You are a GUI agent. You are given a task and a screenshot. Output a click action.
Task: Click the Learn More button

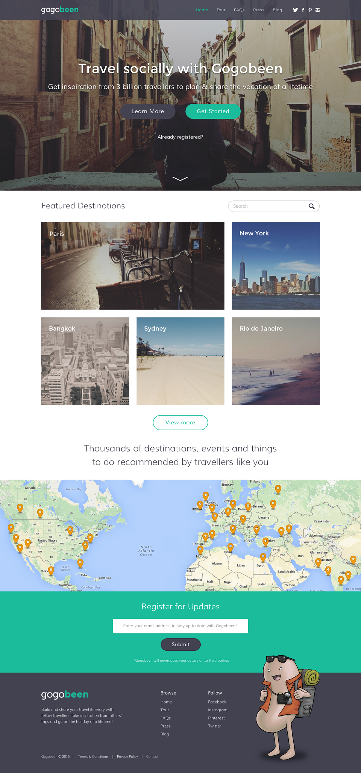(148, 111)
